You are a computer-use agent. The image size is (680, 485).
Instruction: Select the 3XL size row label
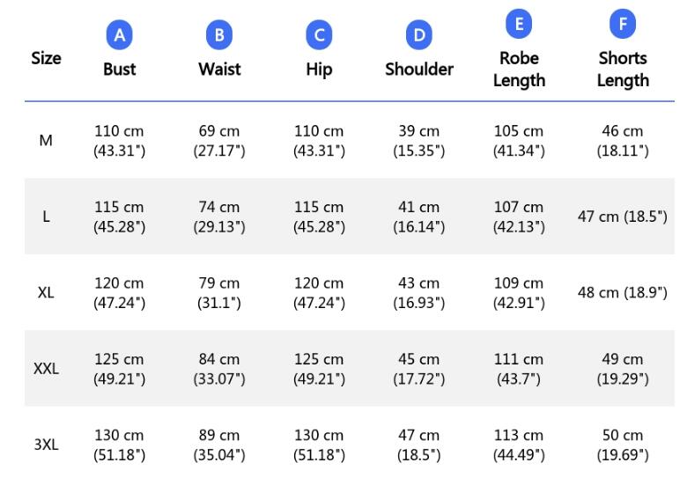[x=46, y=445]
